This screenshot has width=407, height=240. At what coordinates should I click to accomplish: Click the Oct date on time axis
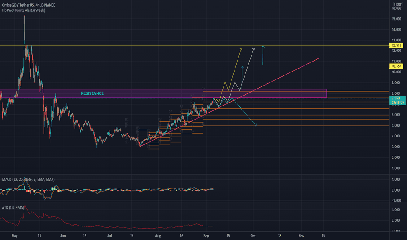coord(253,236)
